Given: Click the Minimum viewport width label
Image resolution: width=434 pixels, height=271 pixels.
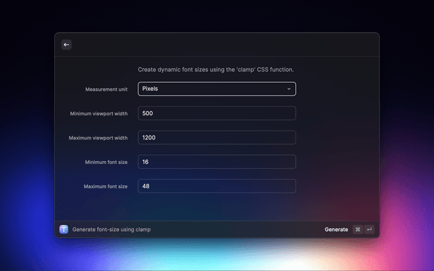Looking at the screenshot, I should 98,114.
